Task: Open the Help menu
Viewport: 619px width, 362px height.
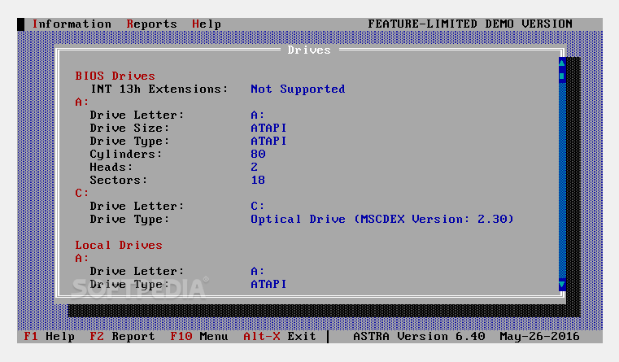Action: (207, 24)
